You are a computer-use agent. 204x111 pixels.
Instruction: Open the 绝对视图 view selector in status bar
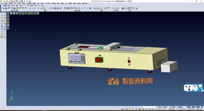pos(172,107)
